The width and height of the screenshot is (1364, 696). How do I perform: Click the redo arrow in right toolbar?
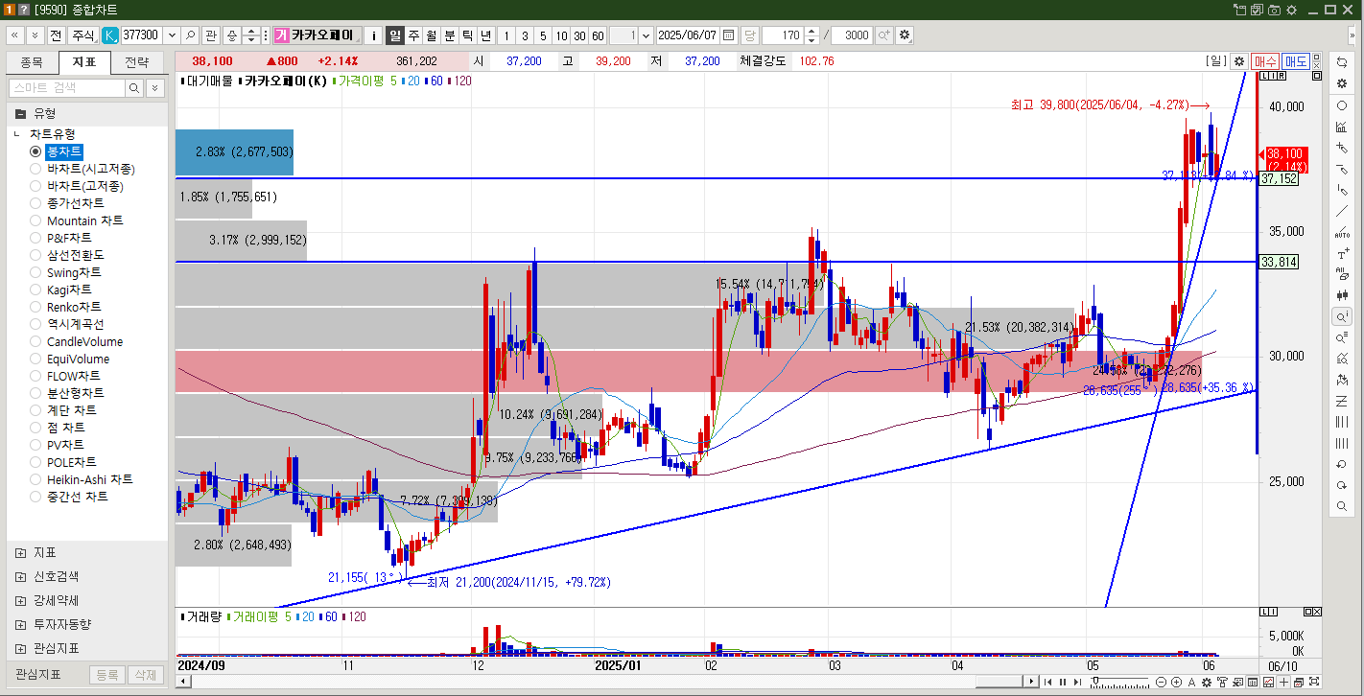coord(1342,485)
